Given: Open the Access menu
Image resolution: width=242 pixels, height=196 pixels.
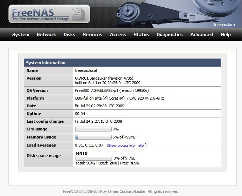Looking at the screenshot, I should (x=118, y=34).
